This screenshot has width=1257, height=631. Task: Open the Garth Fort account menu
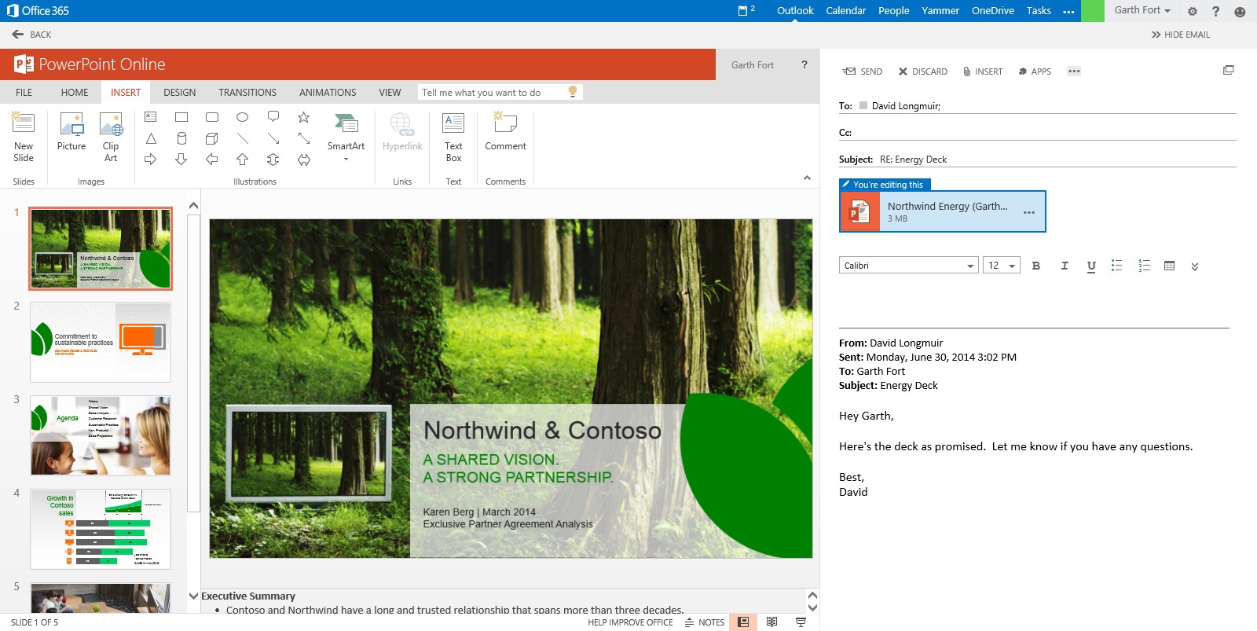(x=1142, y=10)
